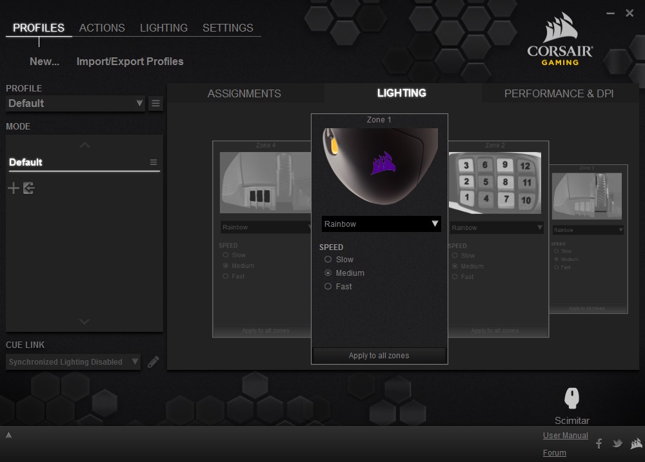Open the Actions top menu tab
The height and width of the screenshot is (462, 645).
point(102,28)
